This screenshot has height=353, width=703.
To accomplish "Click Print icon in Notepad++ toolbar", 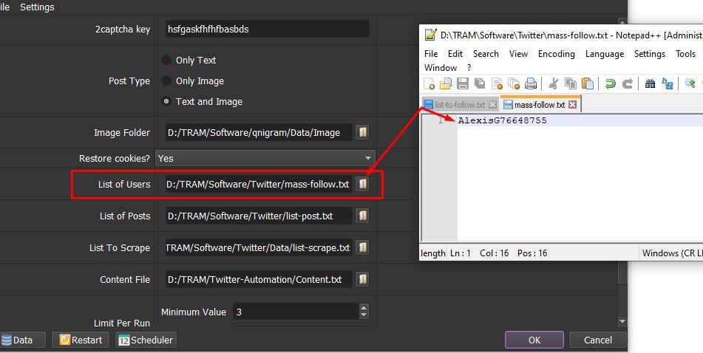I will (x=531, y=83).
